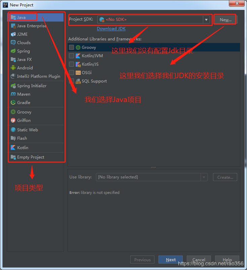Click the Empty Project folder icon
247x270 pixels.
point(13,157)
